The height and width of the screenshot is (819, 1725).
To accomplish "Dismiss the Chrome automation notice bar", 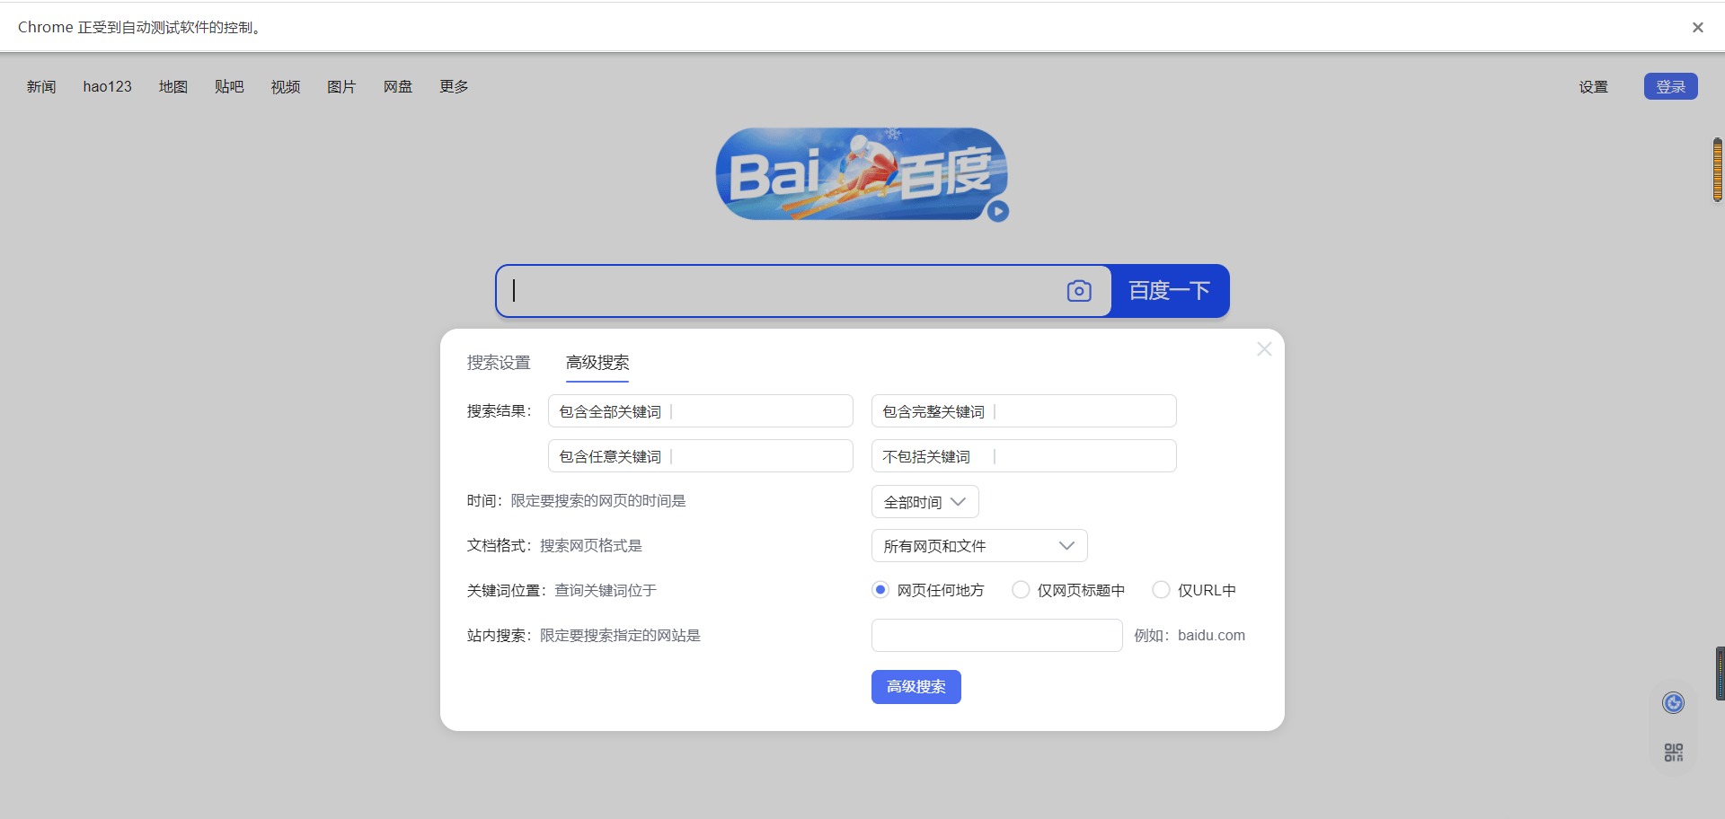I will coord(1697,28).
